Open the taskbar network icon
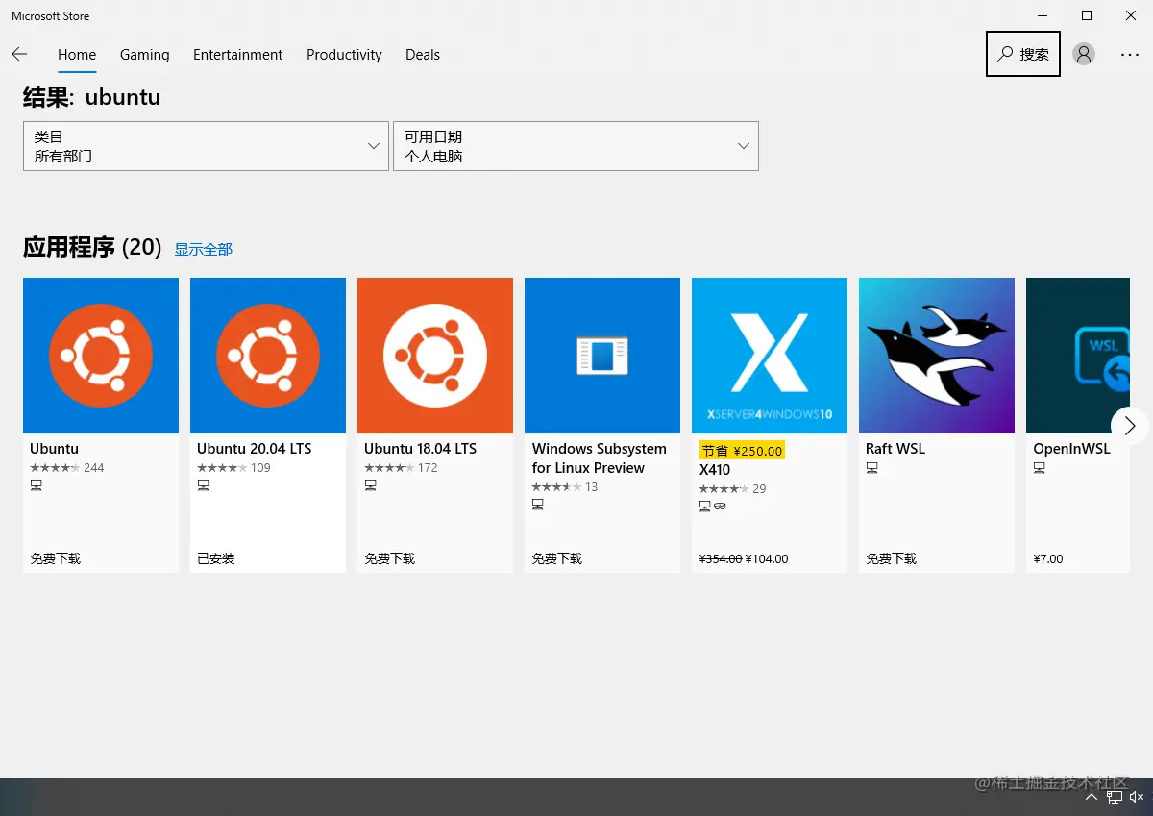1153x816 pixels. tap(1115, 797)
